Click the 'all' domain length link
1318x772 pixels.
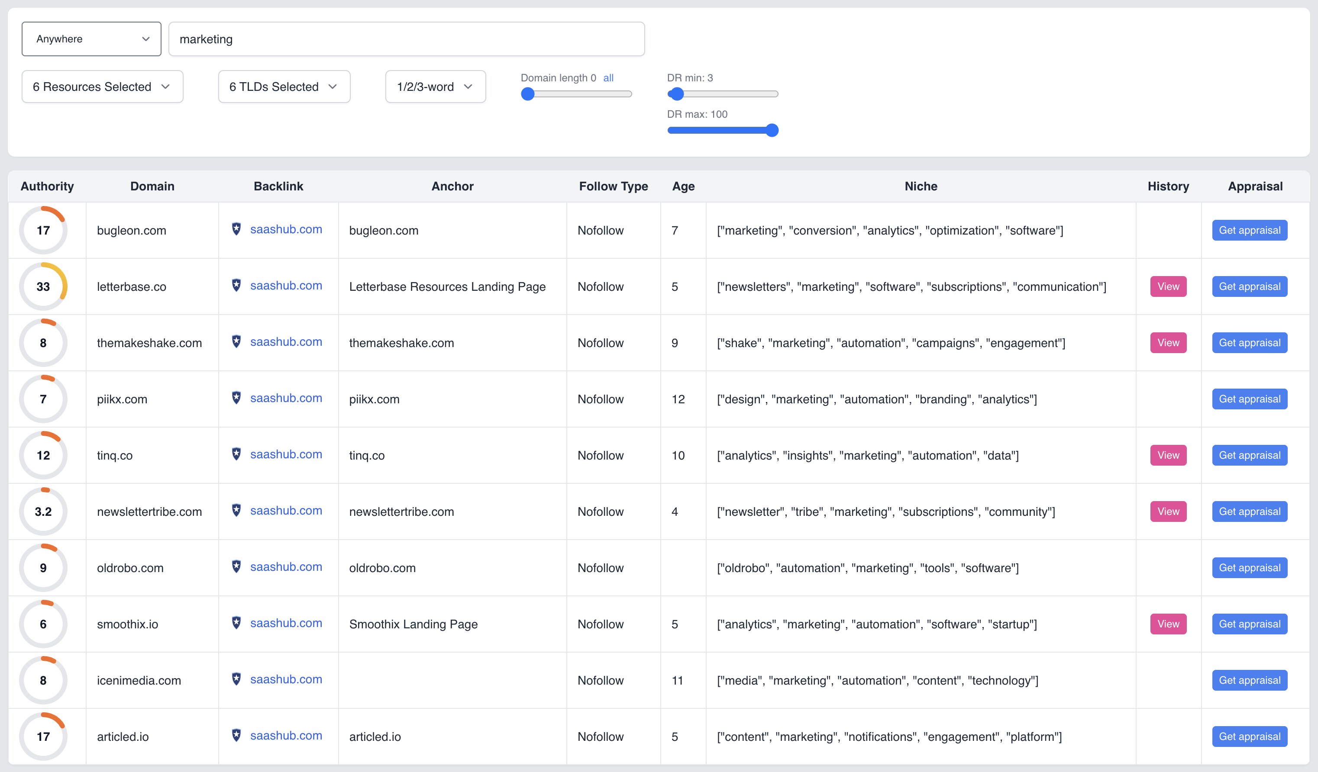(608, 78)
